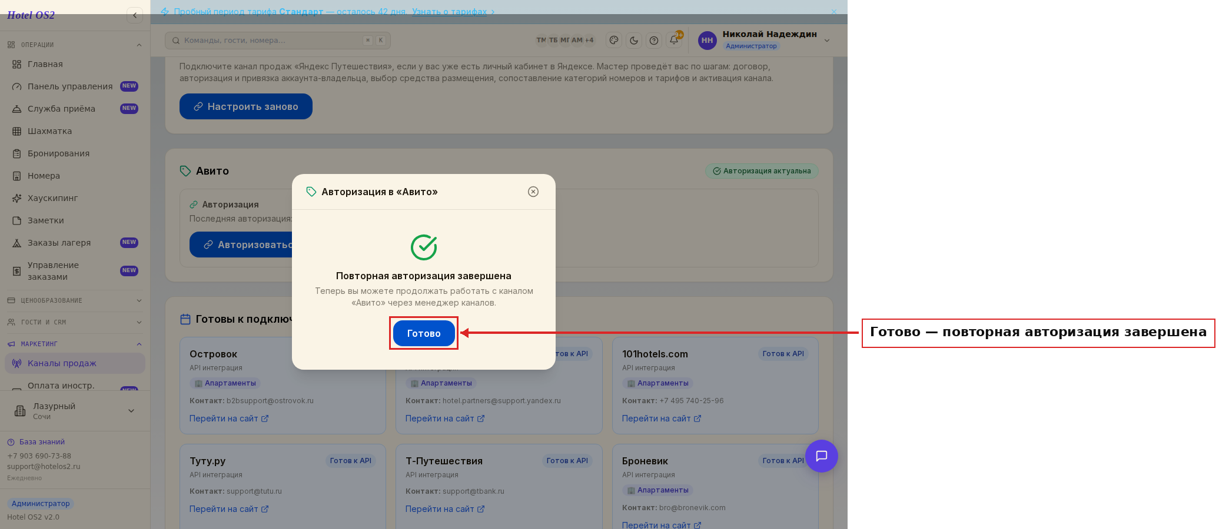Open Управление заказами
This screenshot has height=529, width=1229.
pos(75,271)
